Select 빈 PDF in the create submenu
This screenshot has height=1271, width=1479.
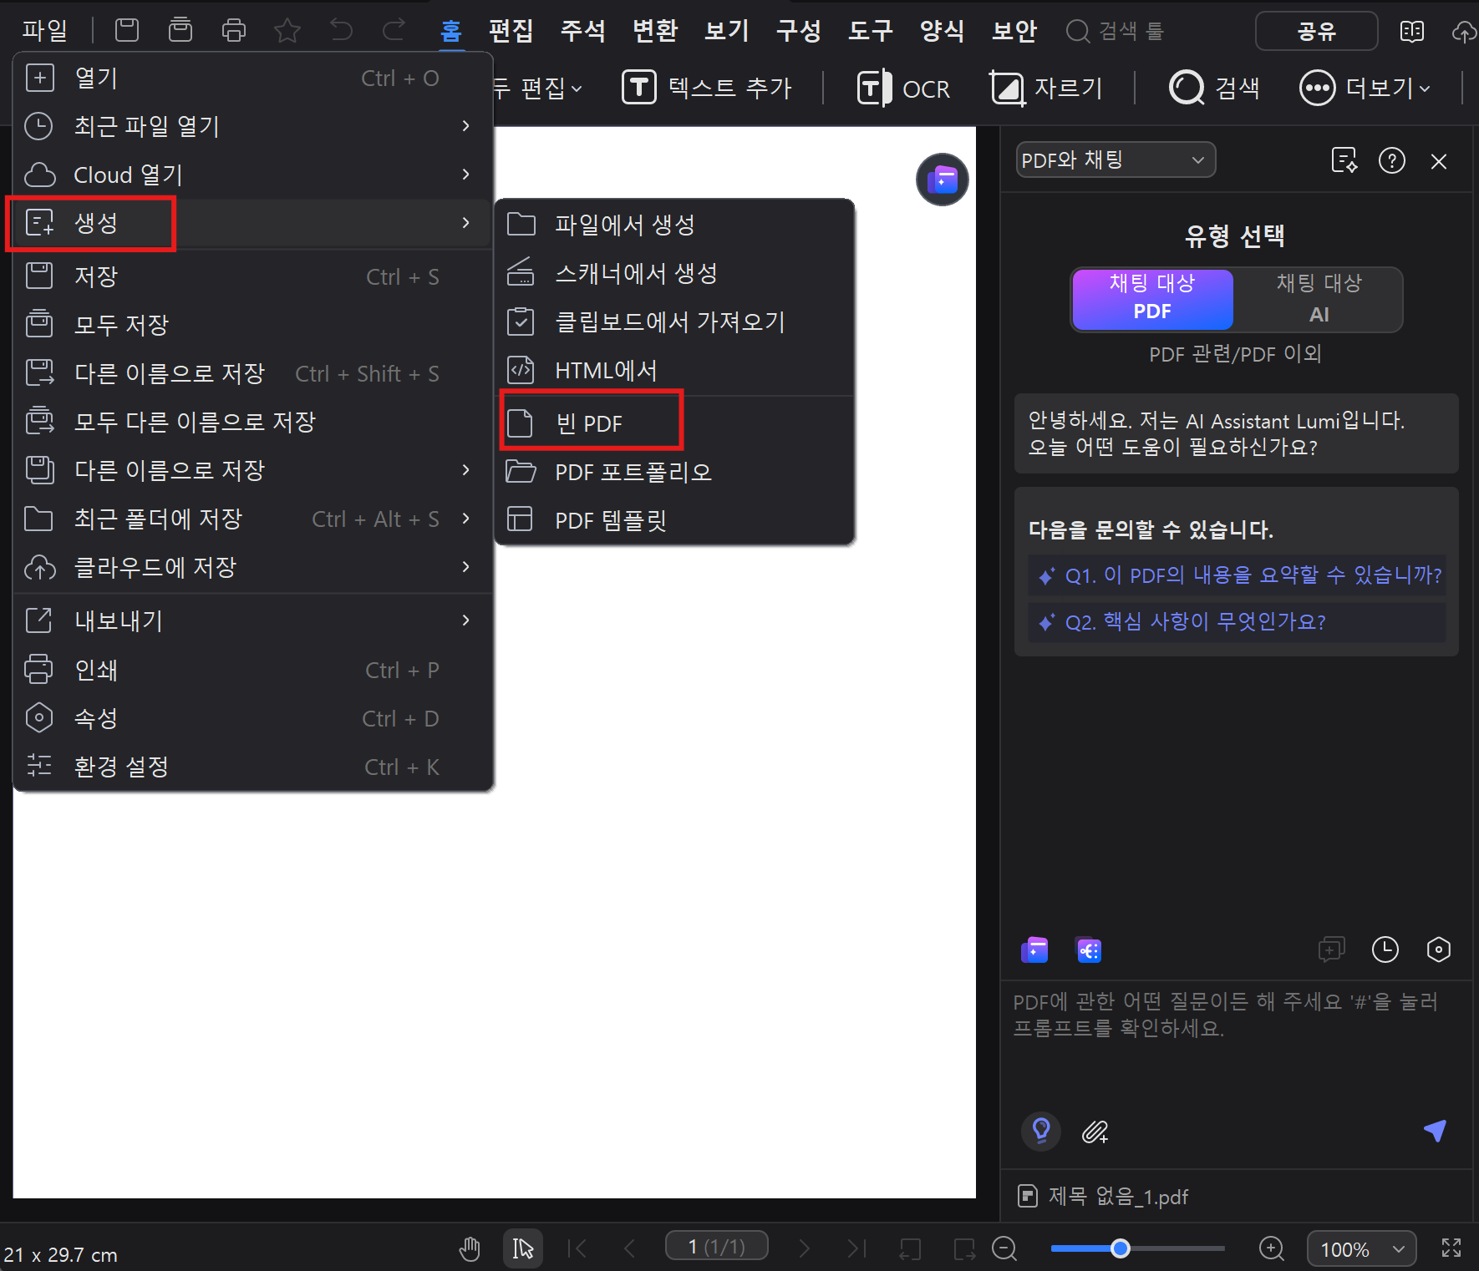tap(675, 423)
